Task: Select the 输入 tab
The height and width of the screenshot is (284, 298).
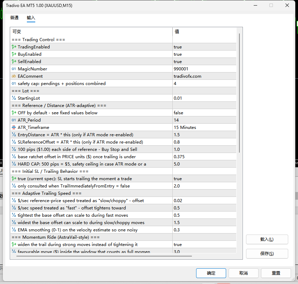Action: pos(31,18)
